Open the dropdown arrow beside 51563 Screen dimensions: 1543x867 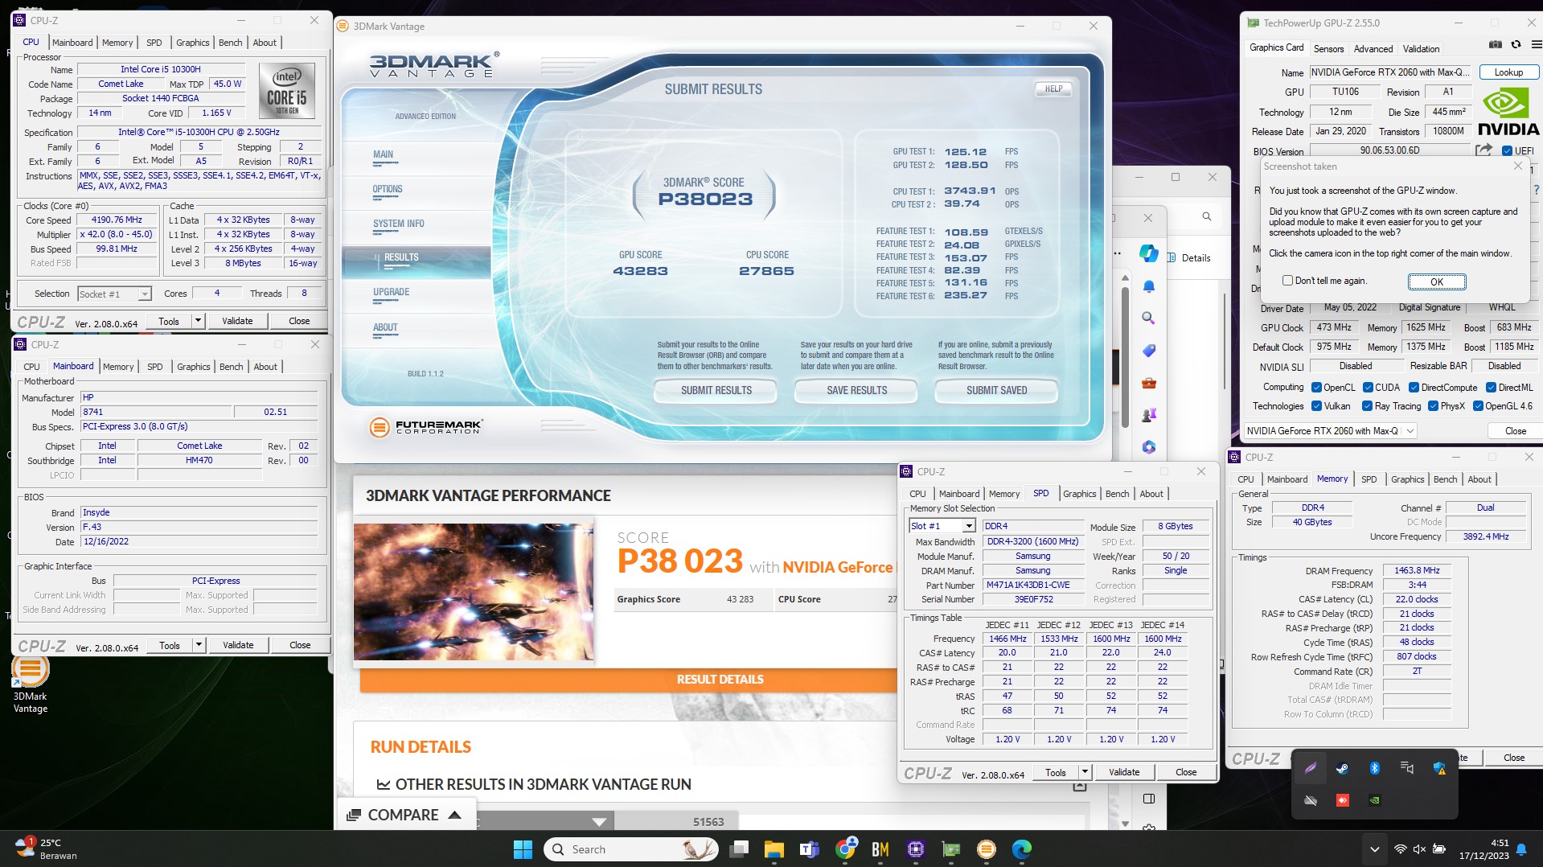coord(599,821)
